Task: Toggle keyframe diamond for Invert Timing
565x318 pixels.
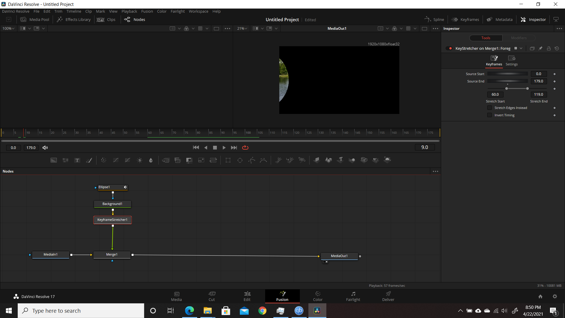Action: (x=554, y=115)
